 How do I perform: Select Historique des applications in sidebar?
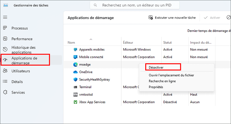coord(23,50)
